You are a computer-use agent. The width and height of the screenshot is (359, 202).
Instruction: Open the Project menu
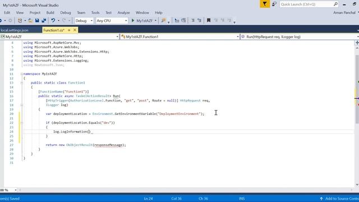35,12
